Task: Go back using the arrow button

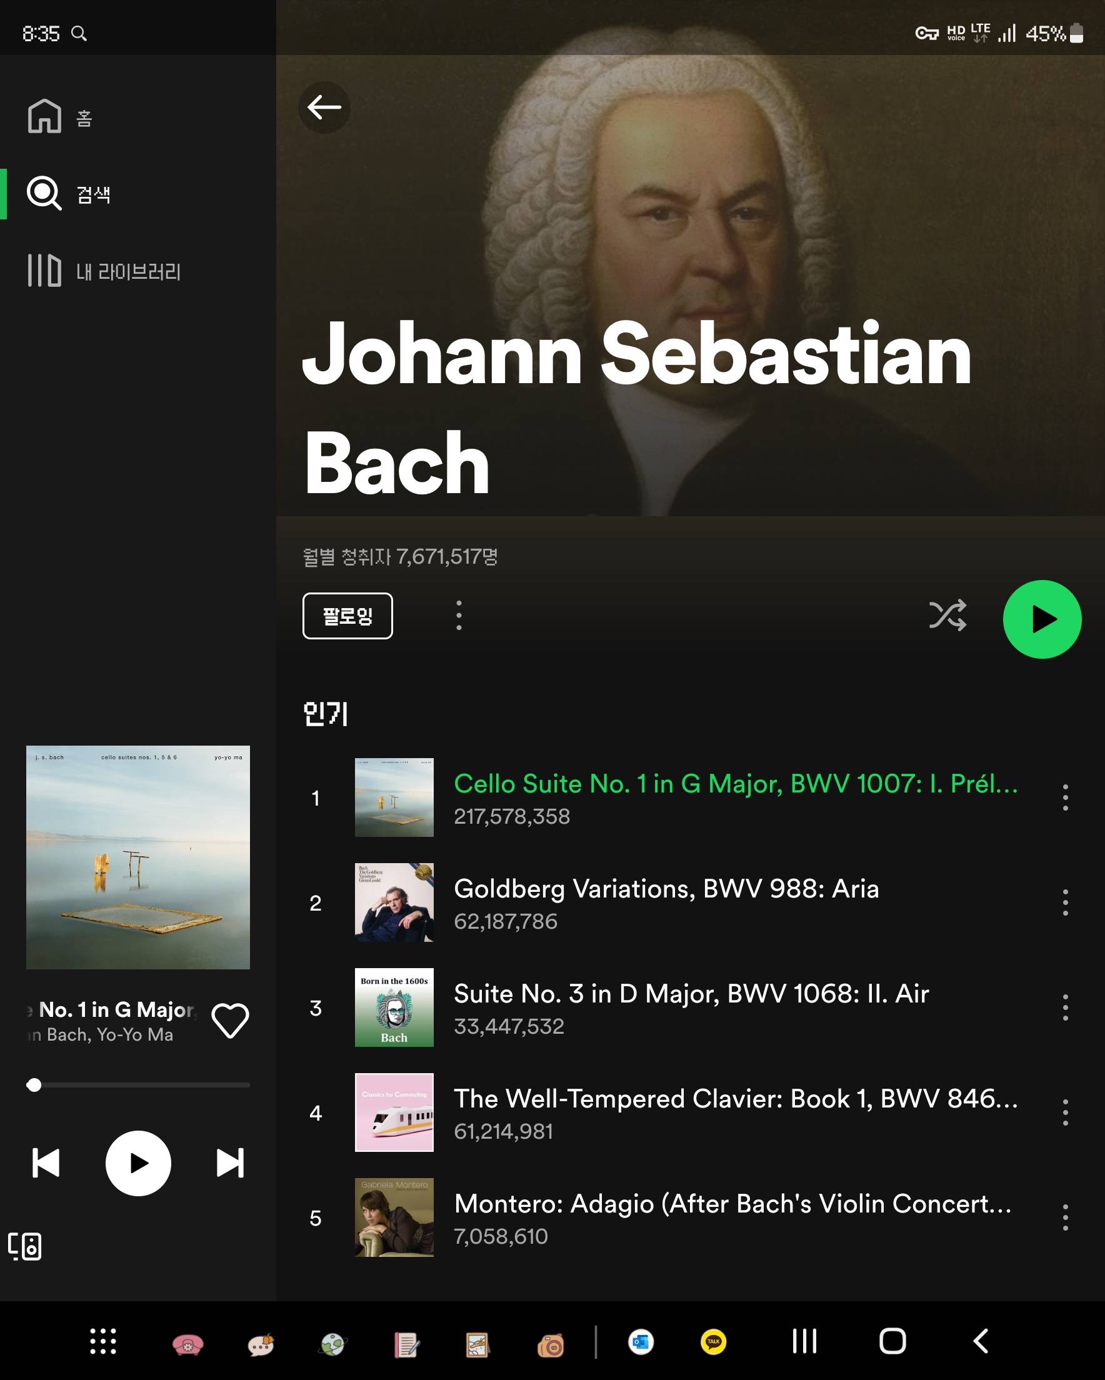Action: click(x=324, y=107)
